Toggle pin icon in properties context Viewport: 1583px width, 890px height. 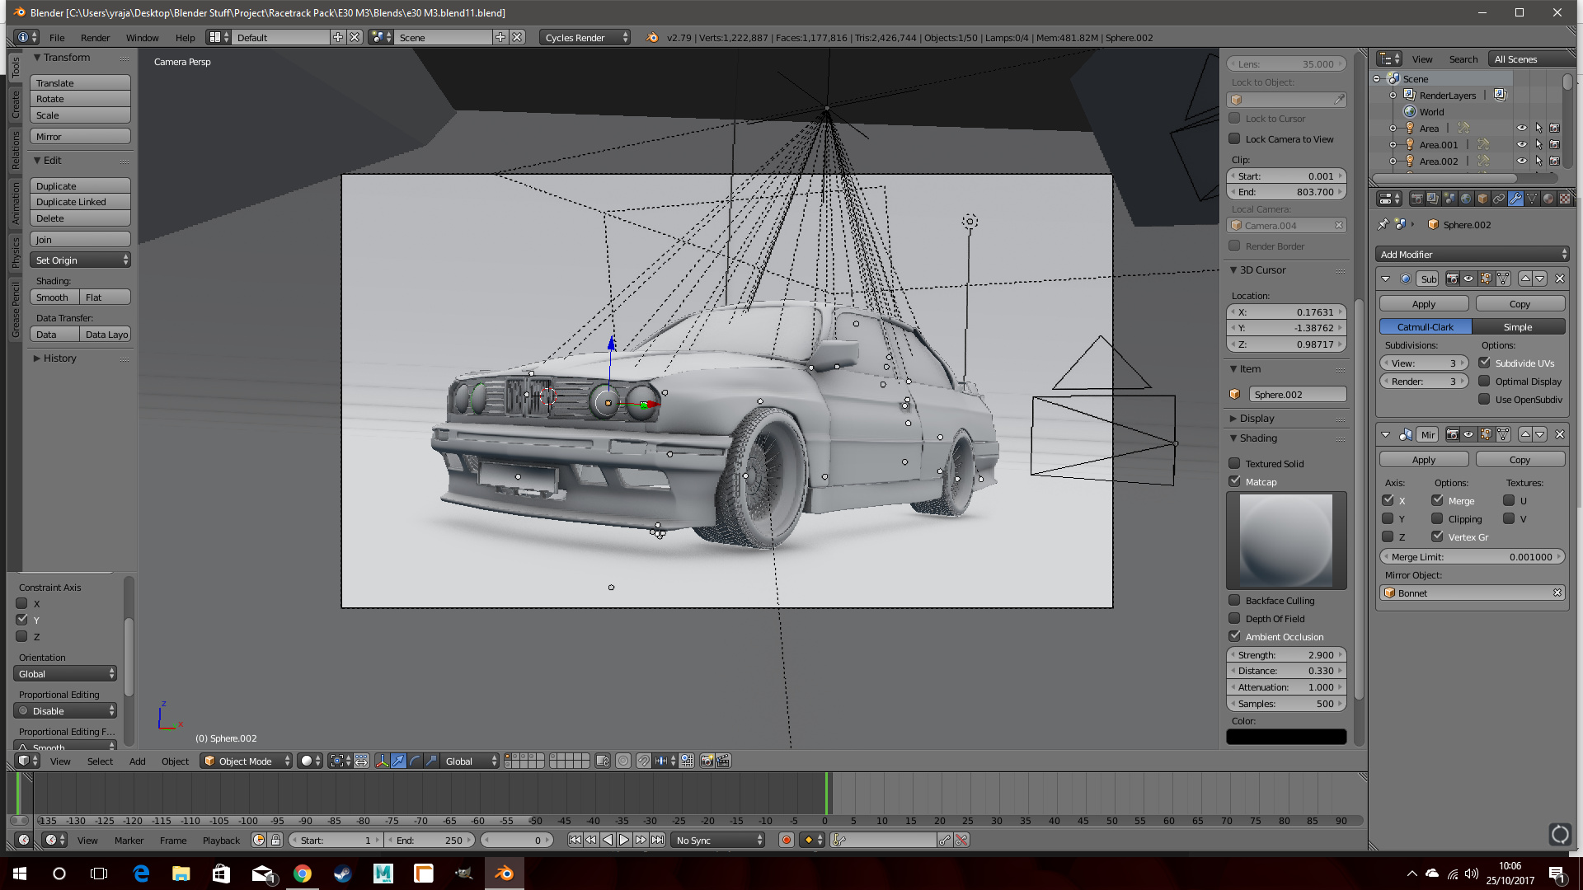coord(1383,224)
